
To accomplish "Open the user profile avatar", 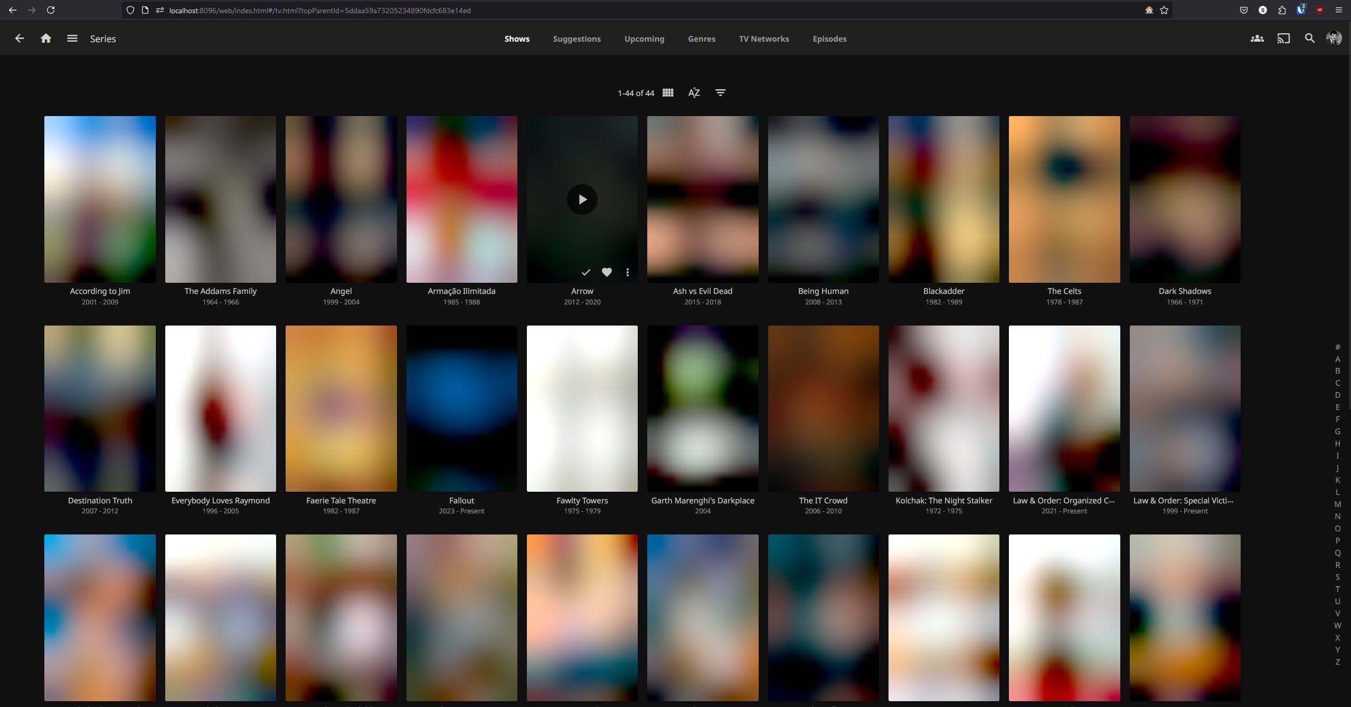I will [1334, 39].
